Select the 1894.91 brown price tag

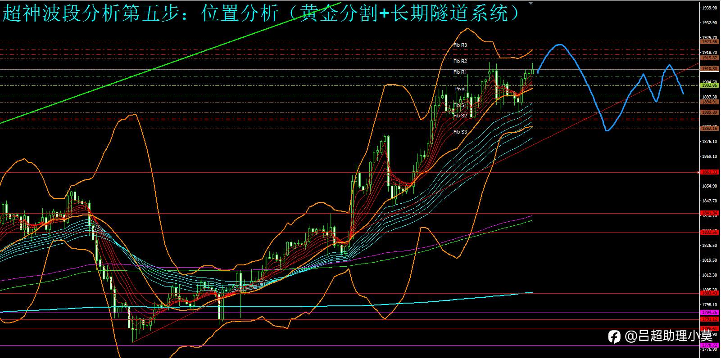coord(709,102)
